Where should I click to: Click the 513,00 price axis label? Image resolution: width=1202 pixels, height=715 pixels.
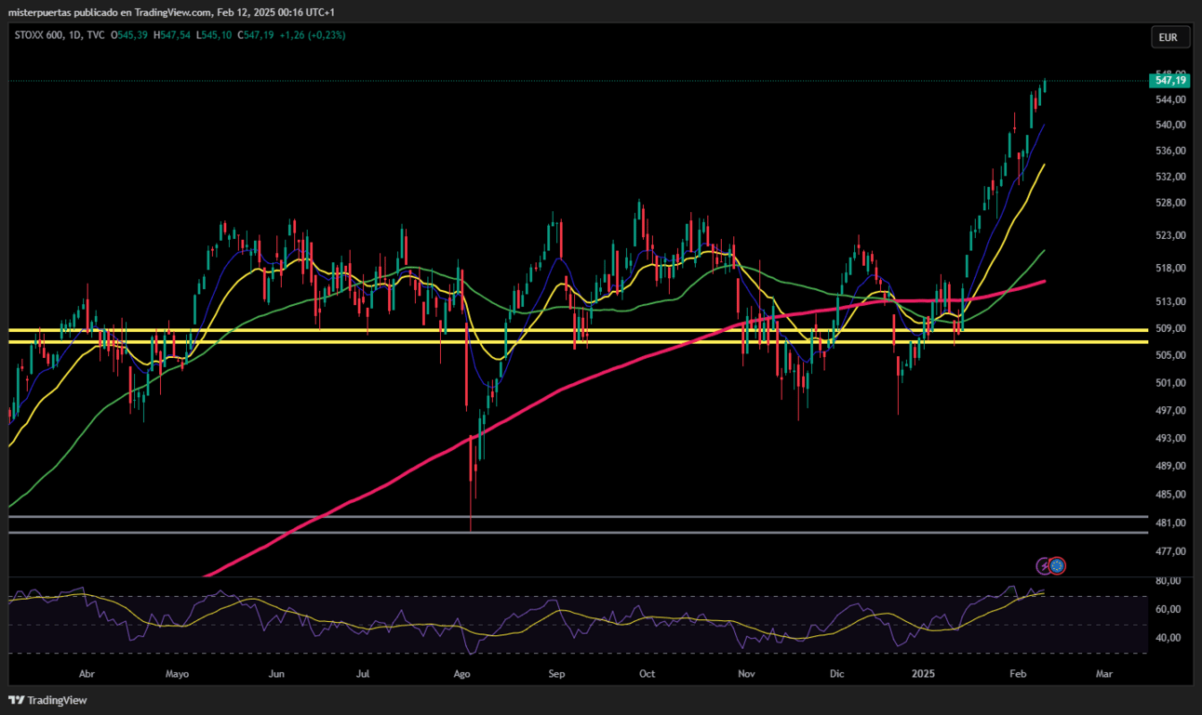point(1170,301)
